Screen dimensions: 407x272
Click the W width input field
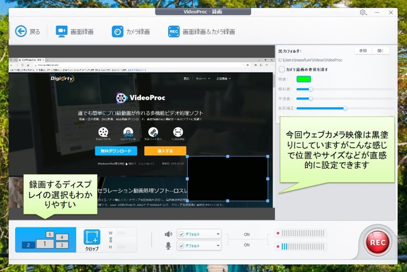point(126,233)
